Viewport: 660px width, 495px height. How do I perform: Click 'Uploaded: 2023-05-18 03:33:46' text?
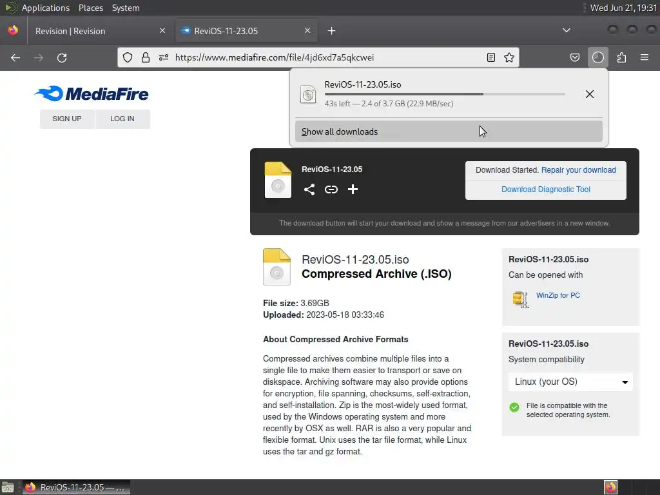coord(324,315)
